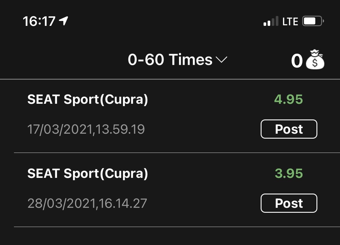Tap the 17/03/2021,13.59.19 timestamp
Image resolution: width=340 pixels, height=245 pixels.
(x=86, y=129)
